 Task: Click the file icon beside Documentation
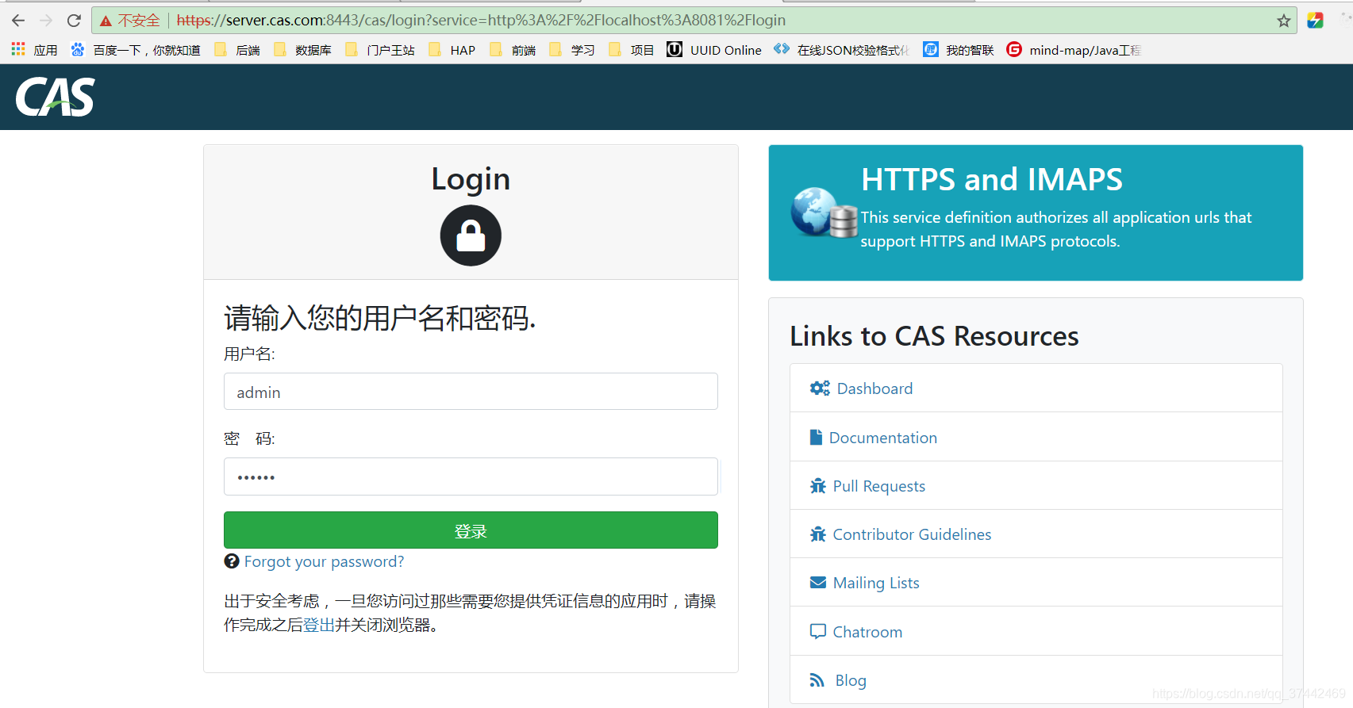pyautogui.click(x=816, y=437)
